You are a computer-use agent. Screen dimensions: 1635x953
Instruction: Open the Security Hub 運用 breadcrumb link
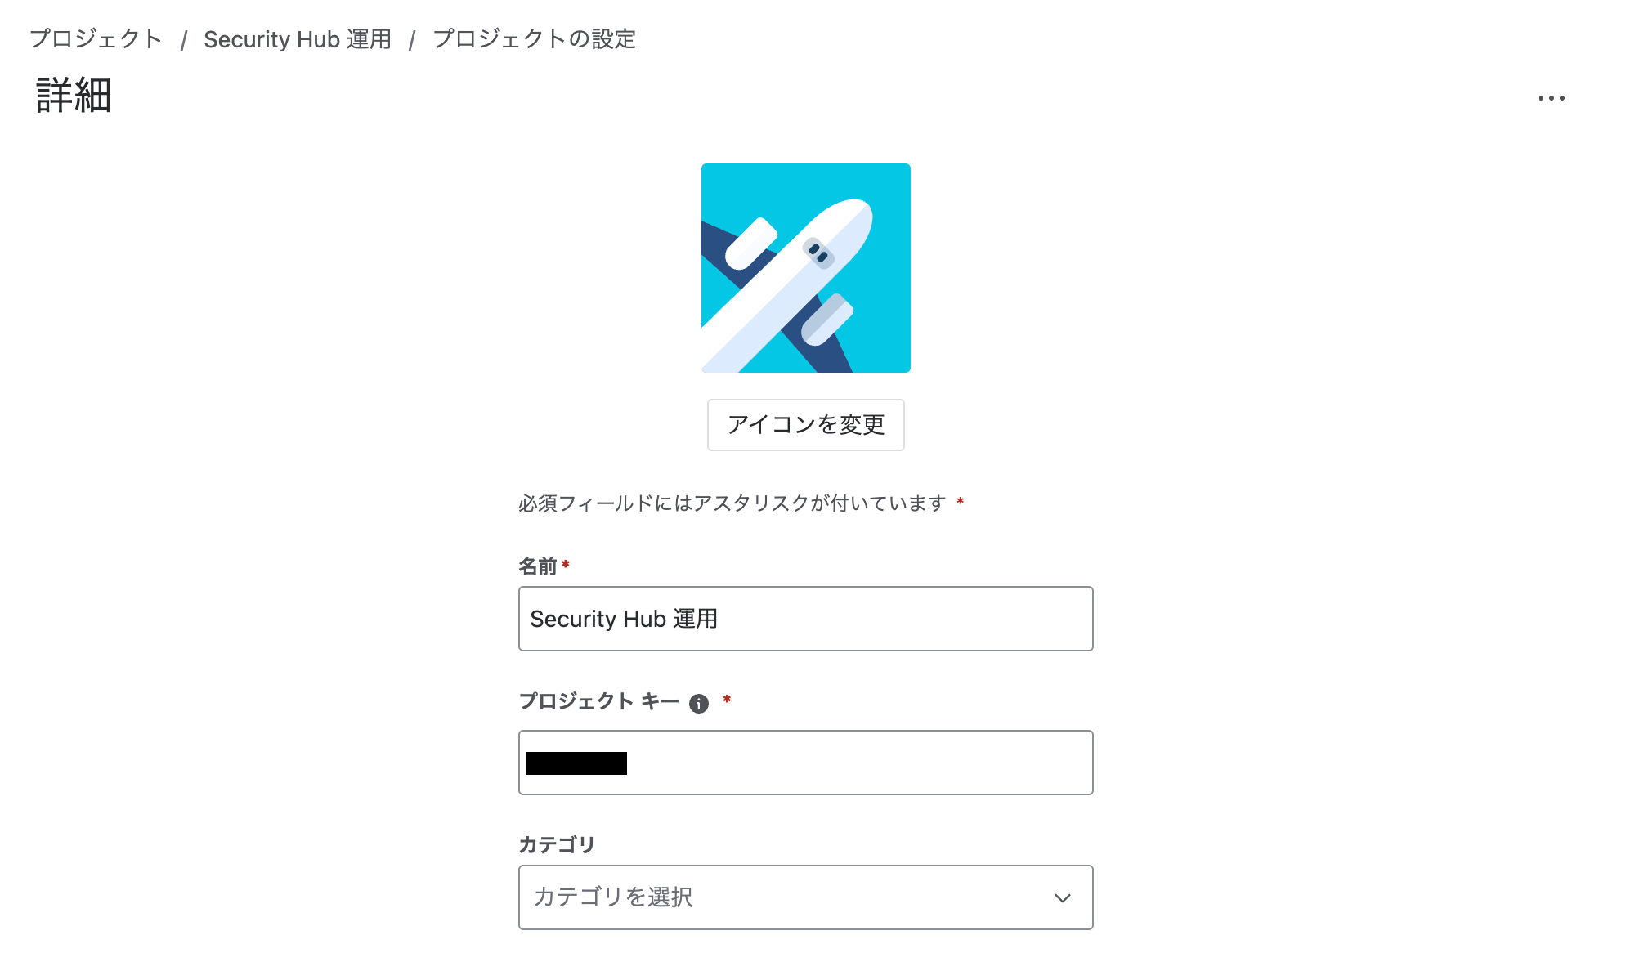298,39
